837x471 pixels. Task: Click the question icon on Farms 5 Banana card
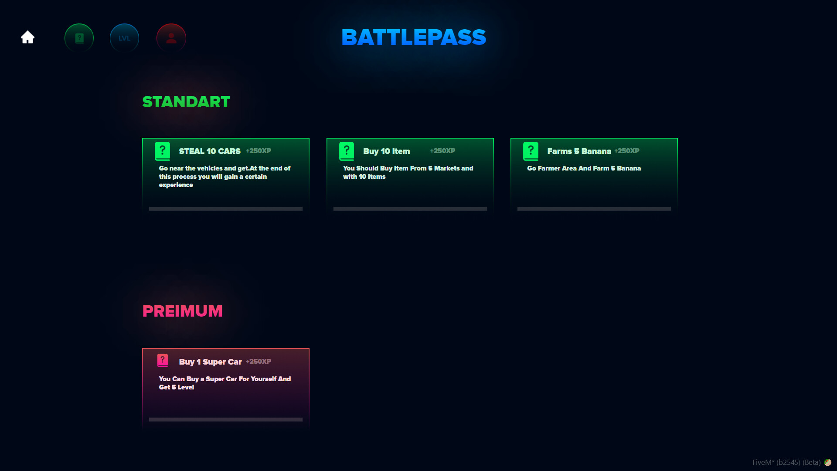(531, 150)
